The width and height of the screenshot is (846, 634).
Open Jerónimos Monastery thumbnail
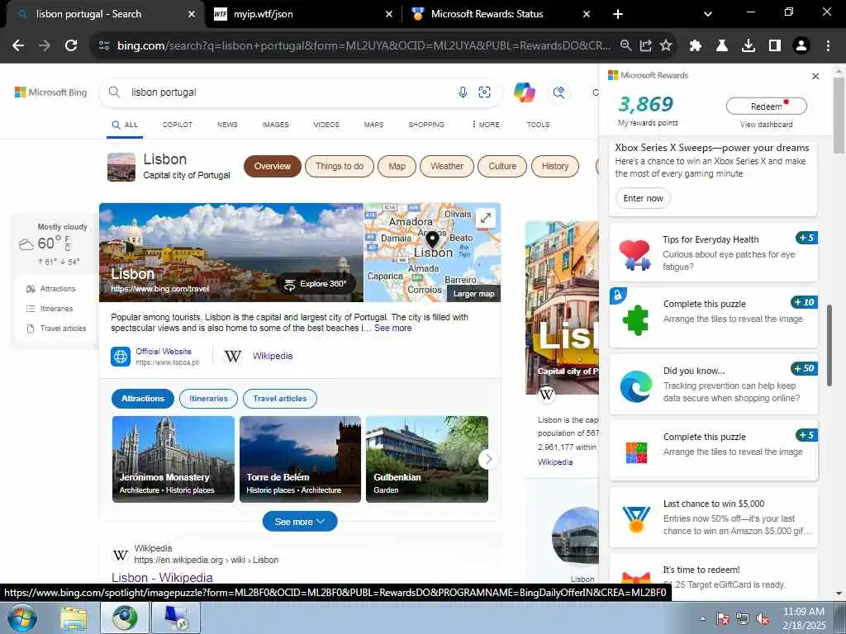click(x=173, y=459)
